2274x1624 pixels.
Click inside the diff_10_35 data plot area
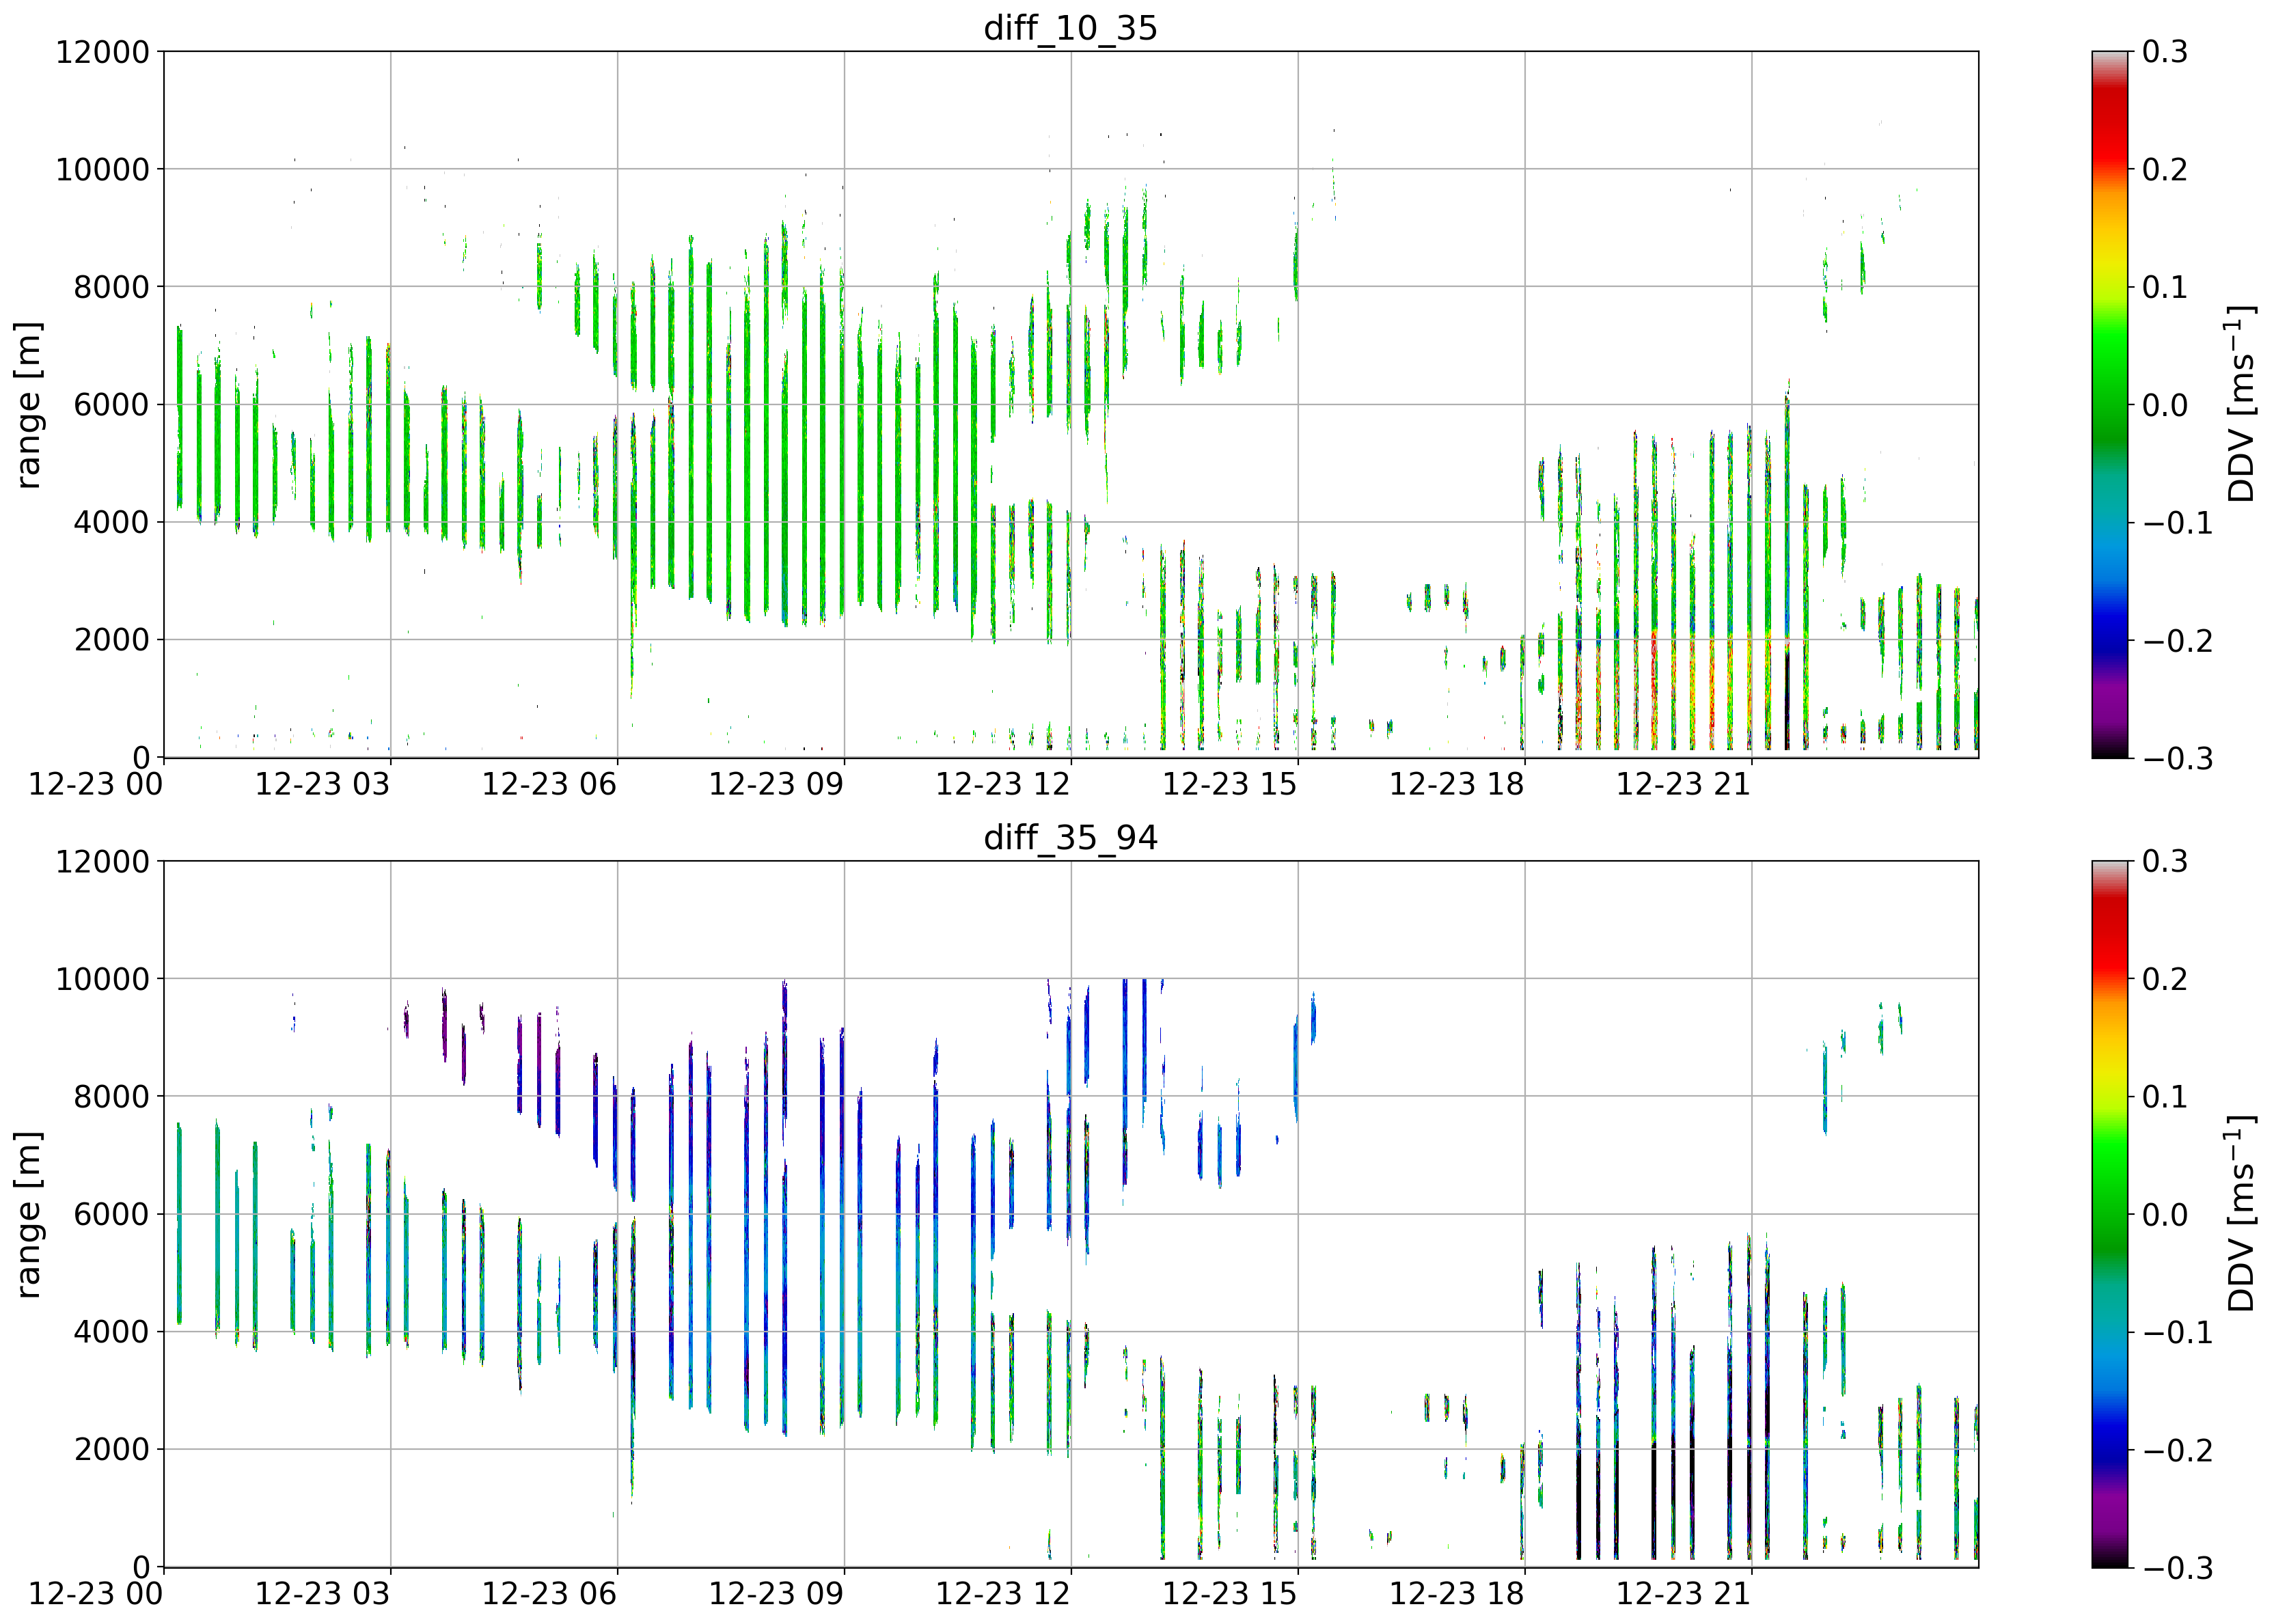point(1070,405)
